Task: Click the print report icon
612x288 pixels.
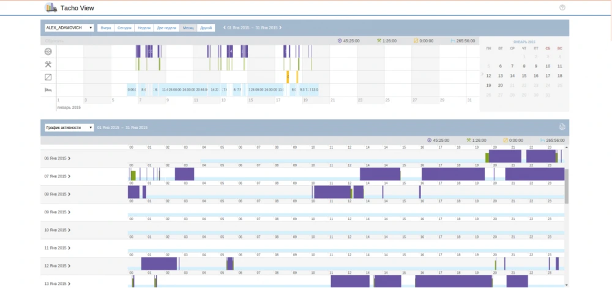Action: point(562,127)
